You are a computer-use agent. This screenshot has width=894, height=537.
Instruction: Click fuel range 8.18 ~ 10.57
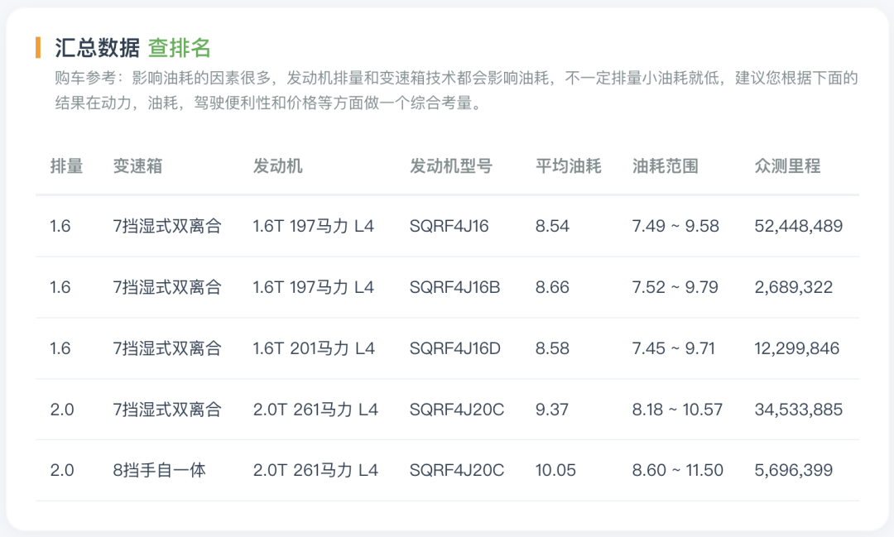(677, 410)
